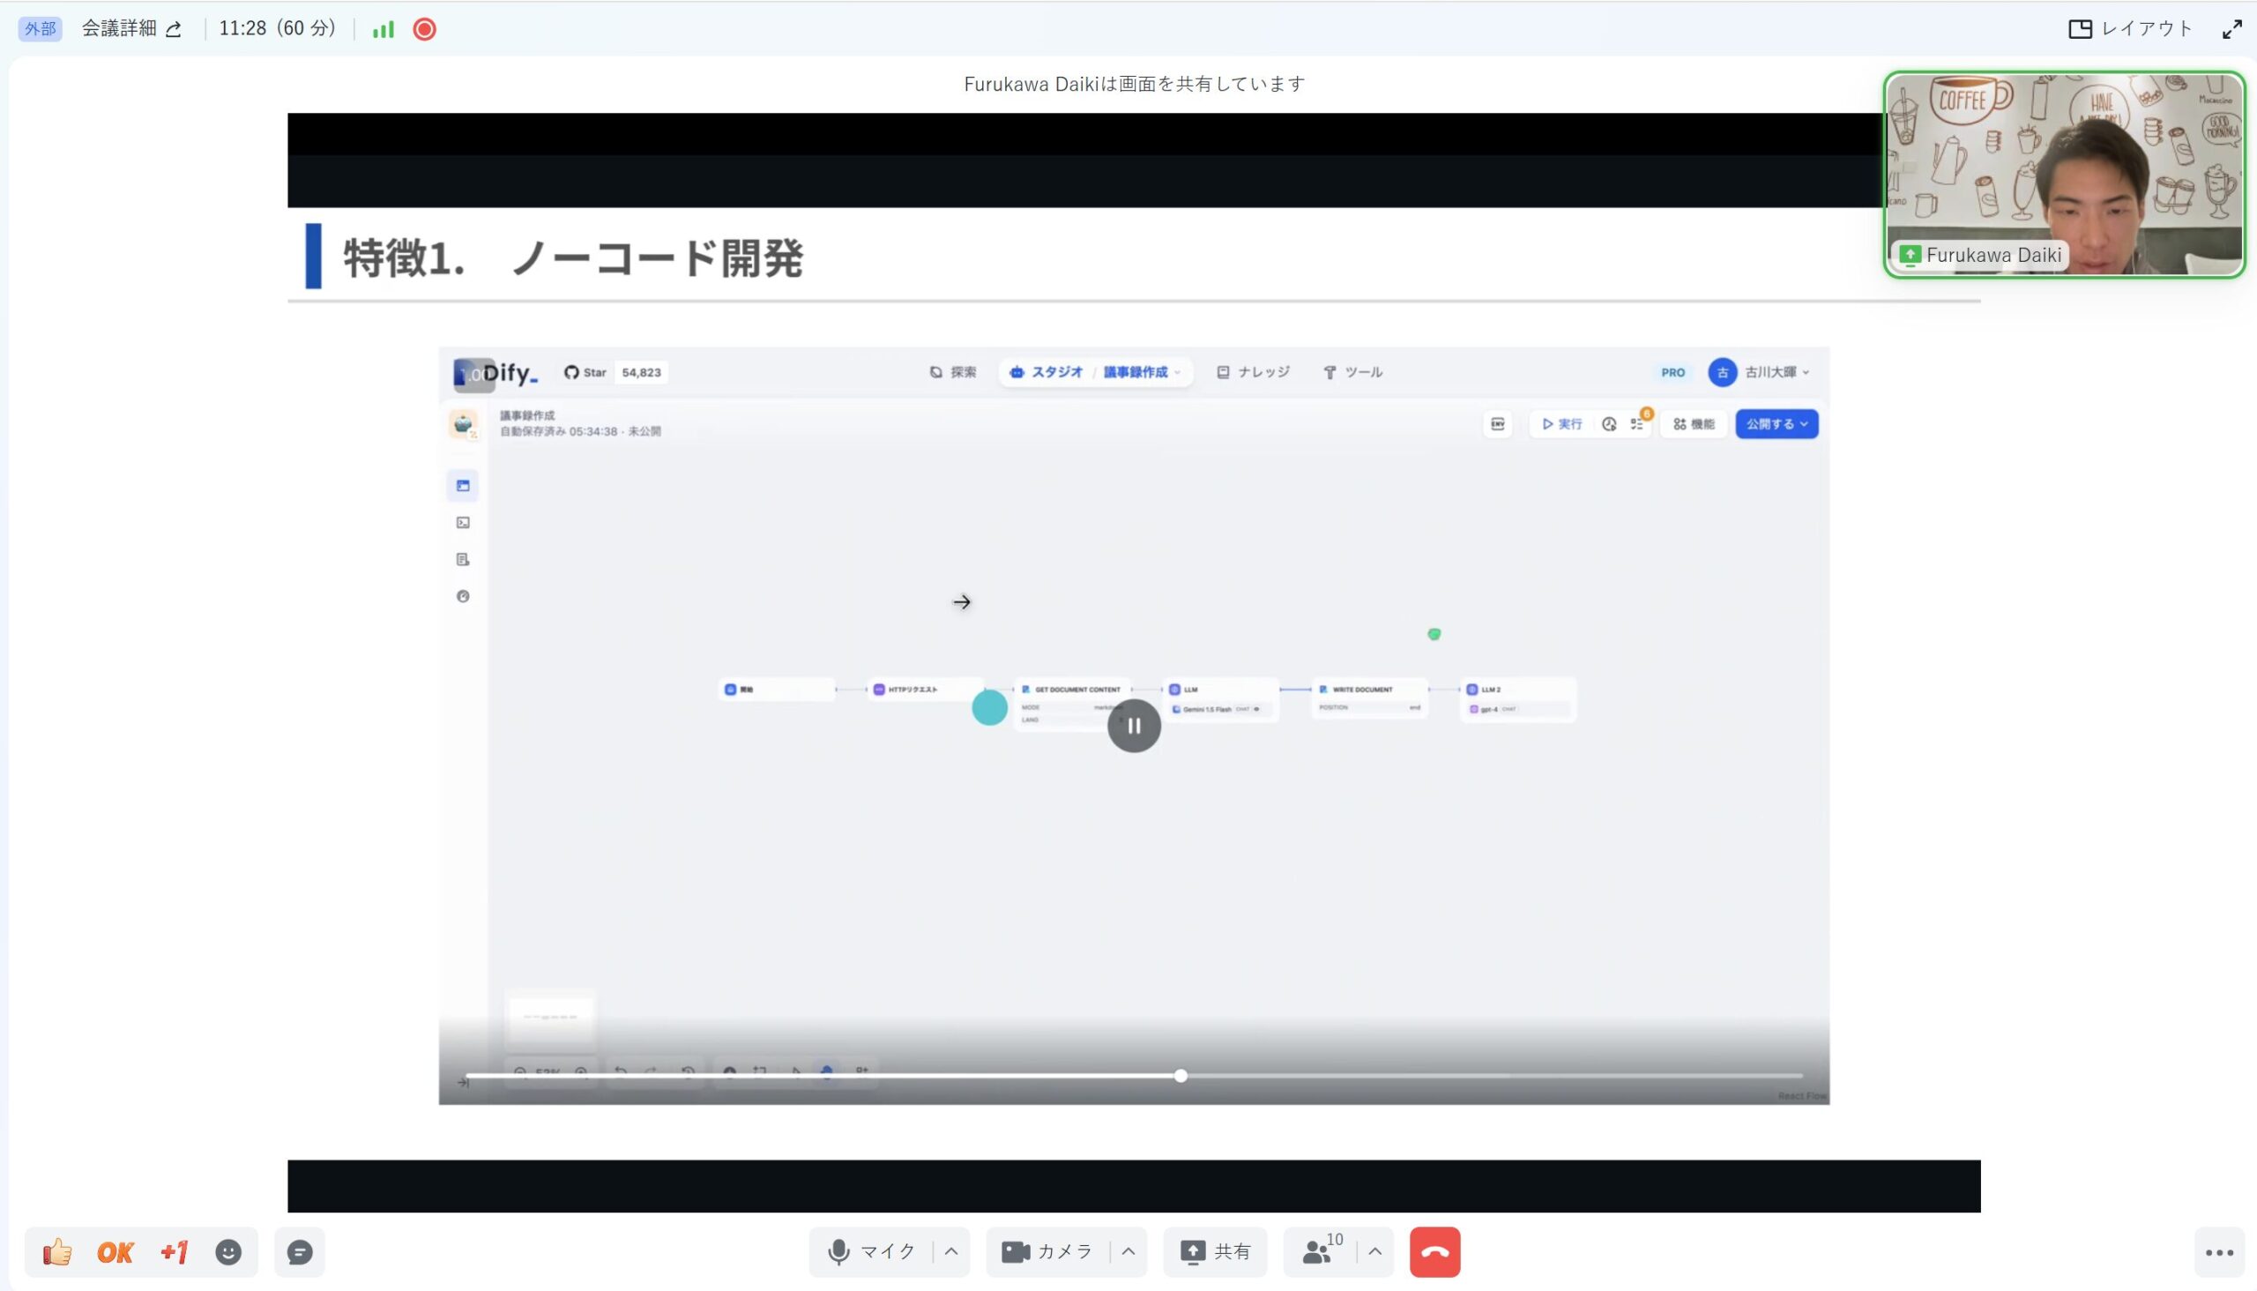
Task: Select the LLM Gemini 1.5 Flash node
Action: pyautogui.click(x=1221, y=699)
